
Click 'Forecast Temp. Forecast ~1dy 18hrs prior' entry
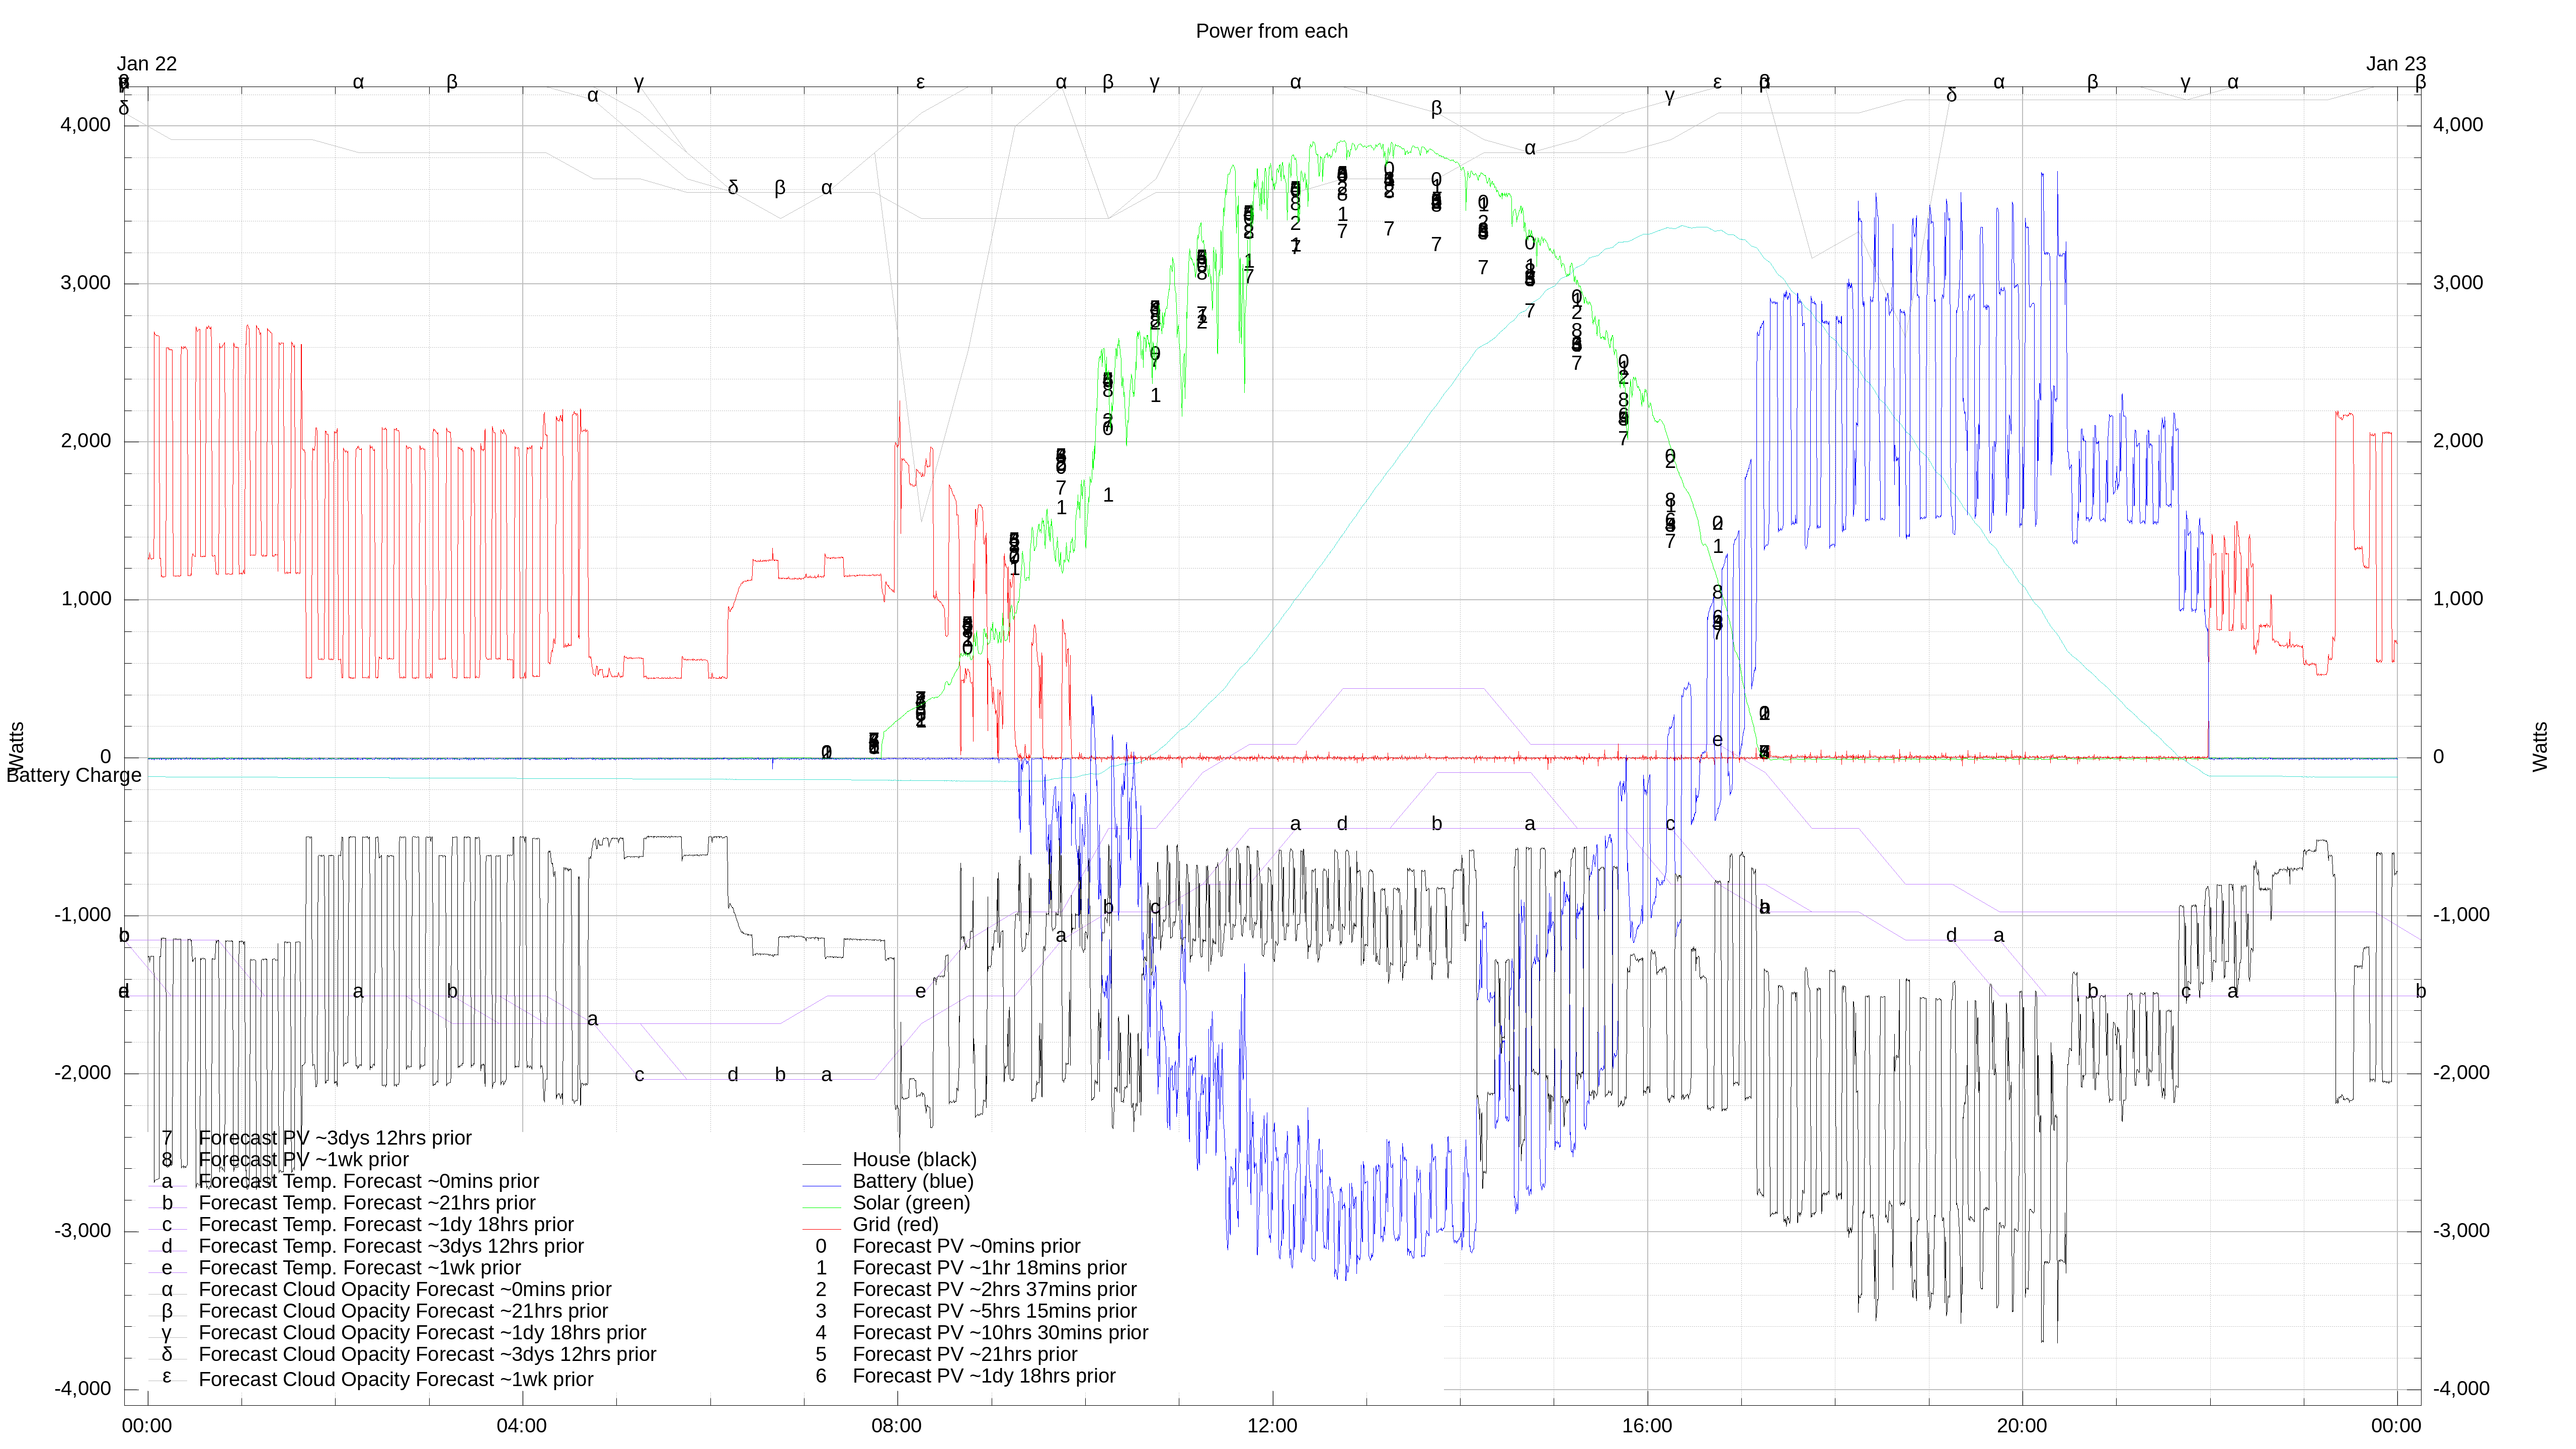click(386, 1224)
